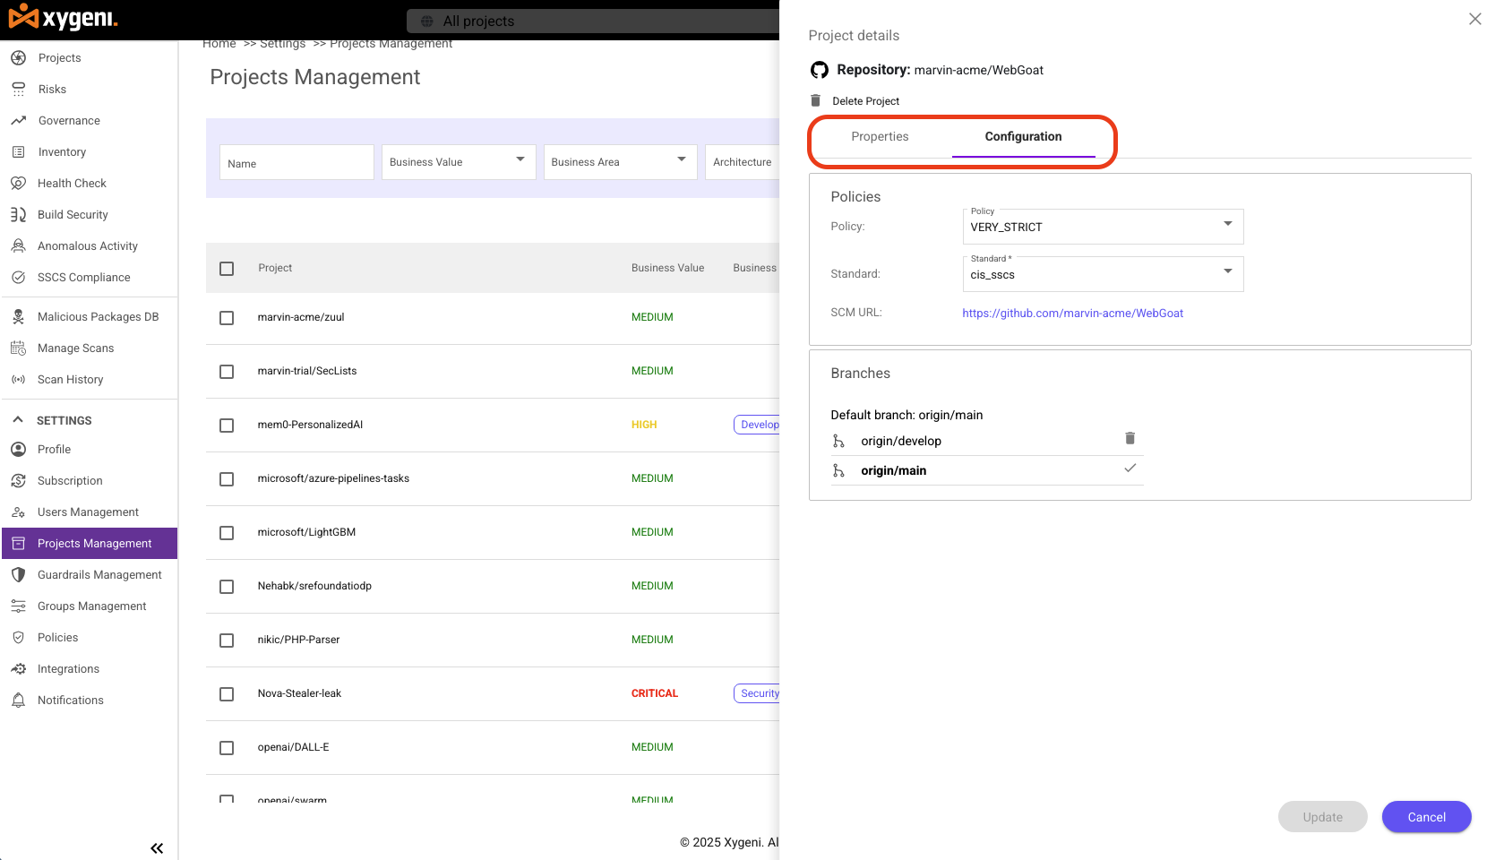
Task: Select the Configuration tab
Action: click(1023, 137)
